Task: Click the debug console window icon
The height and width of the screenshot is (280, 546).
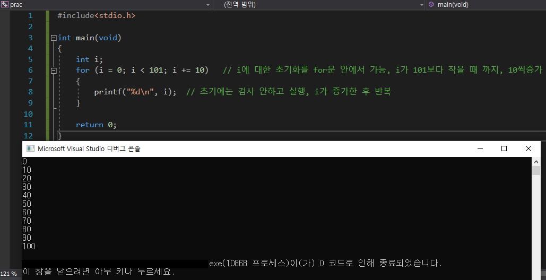Action: coord(31,149)
